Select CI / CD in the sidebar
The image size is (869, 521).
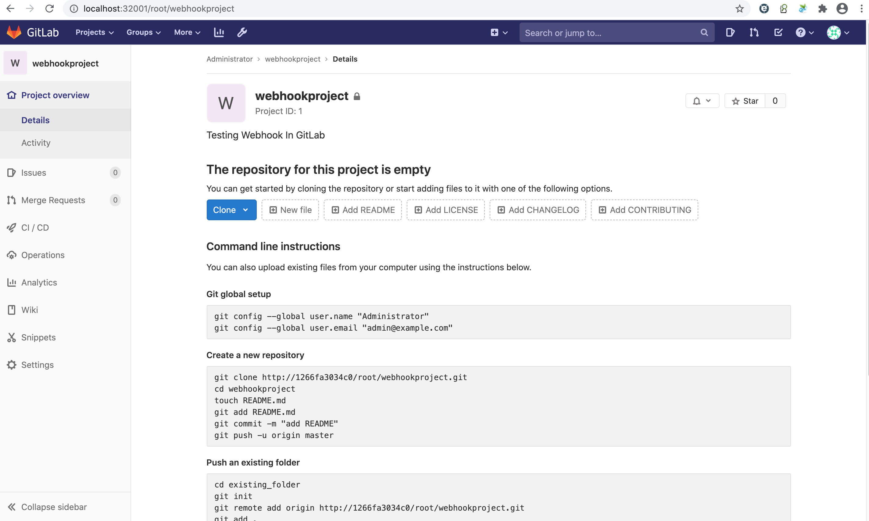click(x=35, y=228)
